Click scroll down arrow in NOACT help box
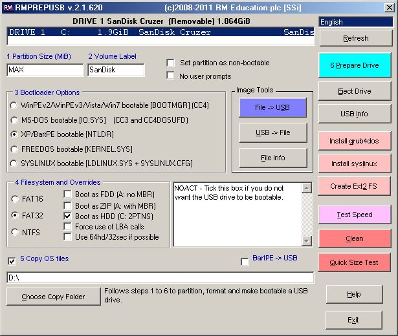This screenshot has width=398, height=336. coord(307,241)
